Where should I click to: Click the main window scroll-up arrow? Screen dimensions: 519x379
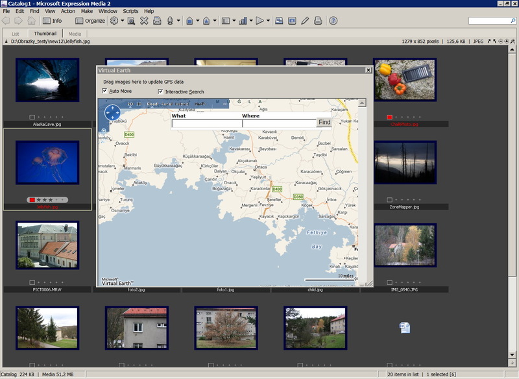(x=512, y=50)
